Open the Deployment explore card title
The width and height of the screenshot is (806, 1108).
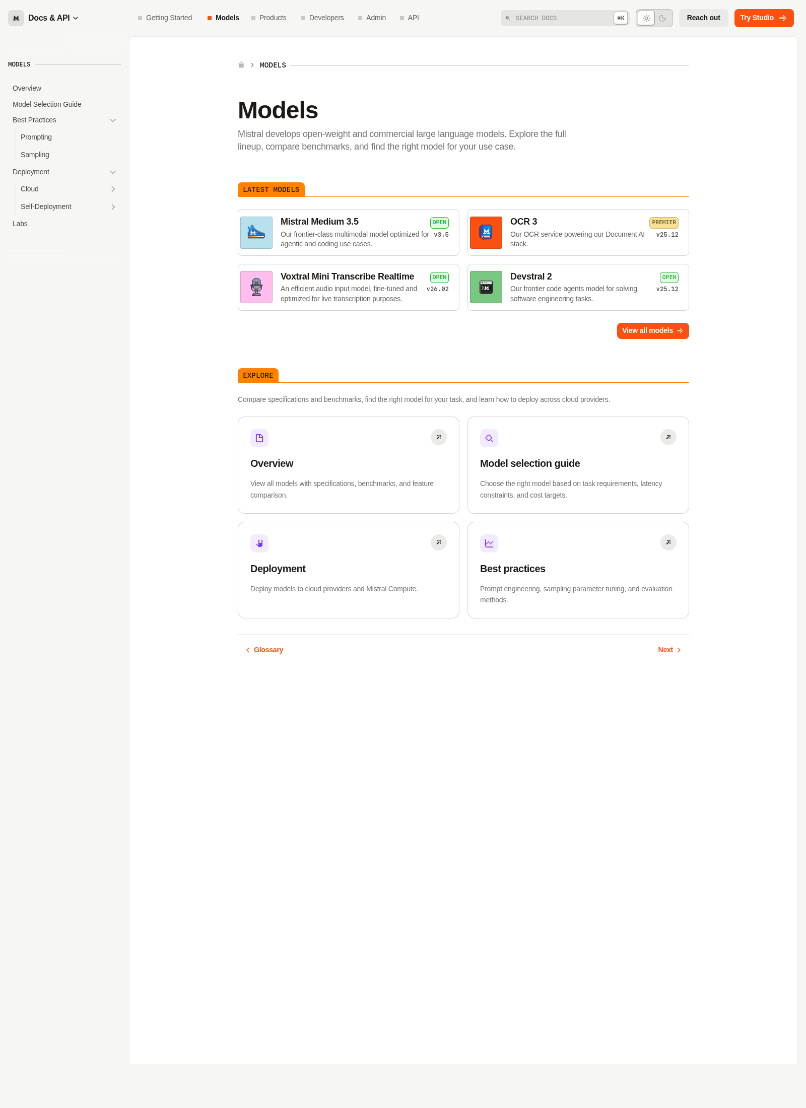pyautogui.click(x=278, y=569)
